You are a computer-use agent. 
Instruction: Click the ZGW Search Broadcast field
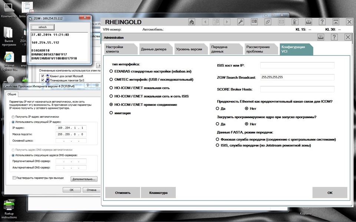click(x=297, y=77)
